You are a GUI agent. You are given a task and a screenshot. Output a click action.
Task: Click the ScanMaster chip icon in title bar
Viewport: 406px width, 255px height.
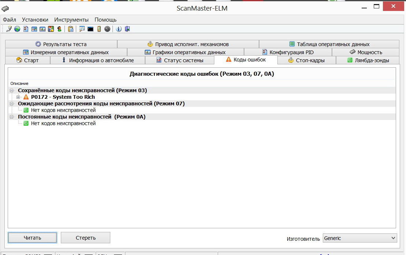coord(5,8)
